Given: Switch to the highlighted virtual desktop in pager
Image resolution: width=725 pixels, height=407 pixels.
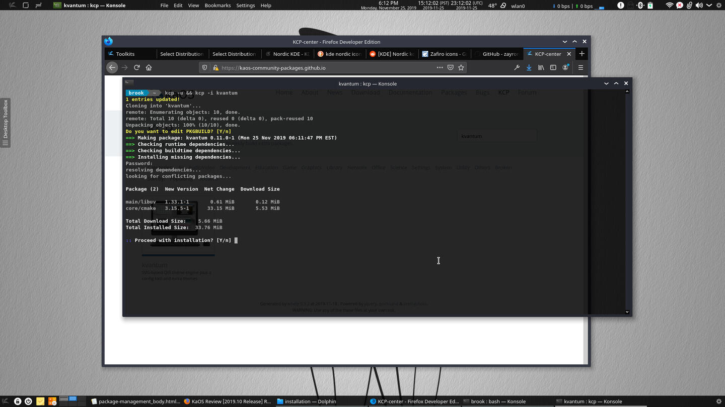Looking at the screenshot, I should [x=72, y=398].
